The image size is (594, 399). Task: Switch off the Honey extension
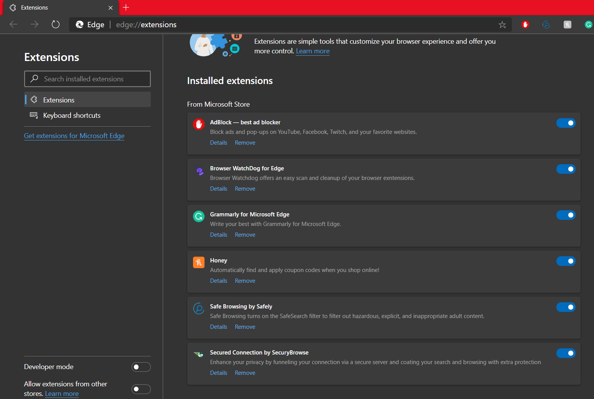[x=566, y=261]
